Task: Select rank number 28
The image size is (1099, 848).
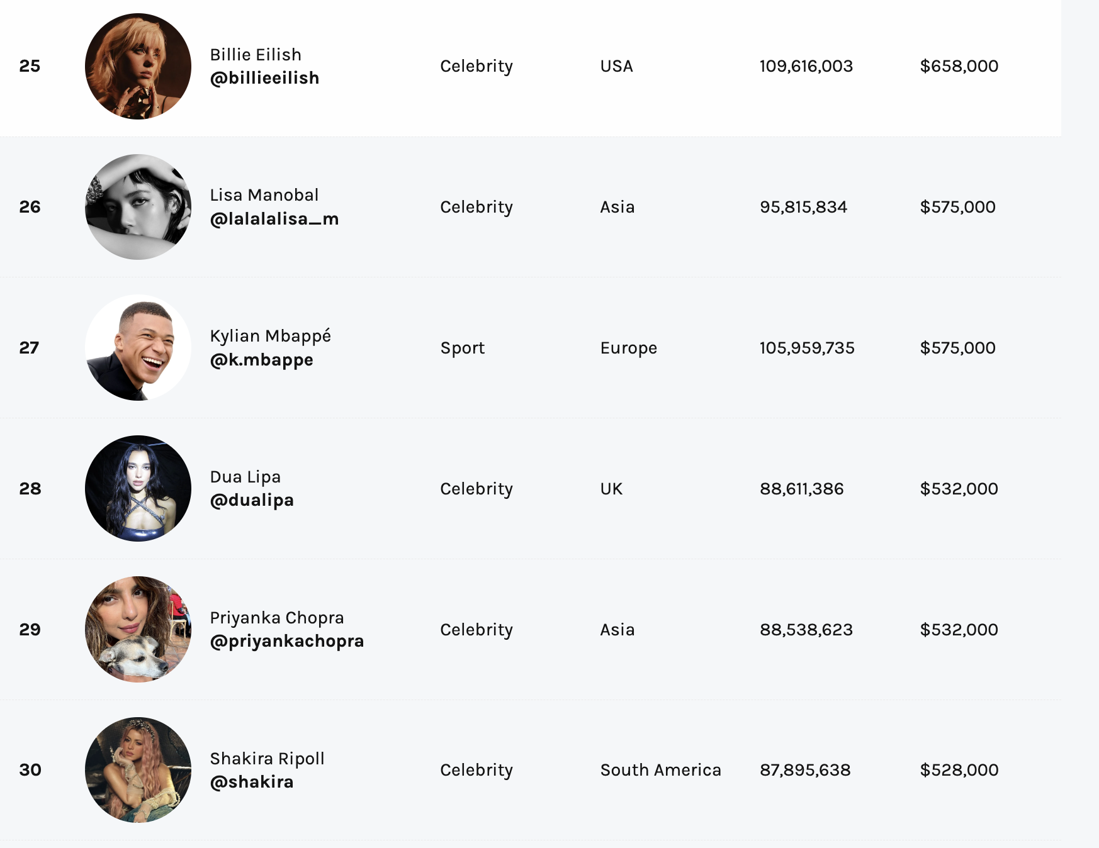Action: coord(30,489)
